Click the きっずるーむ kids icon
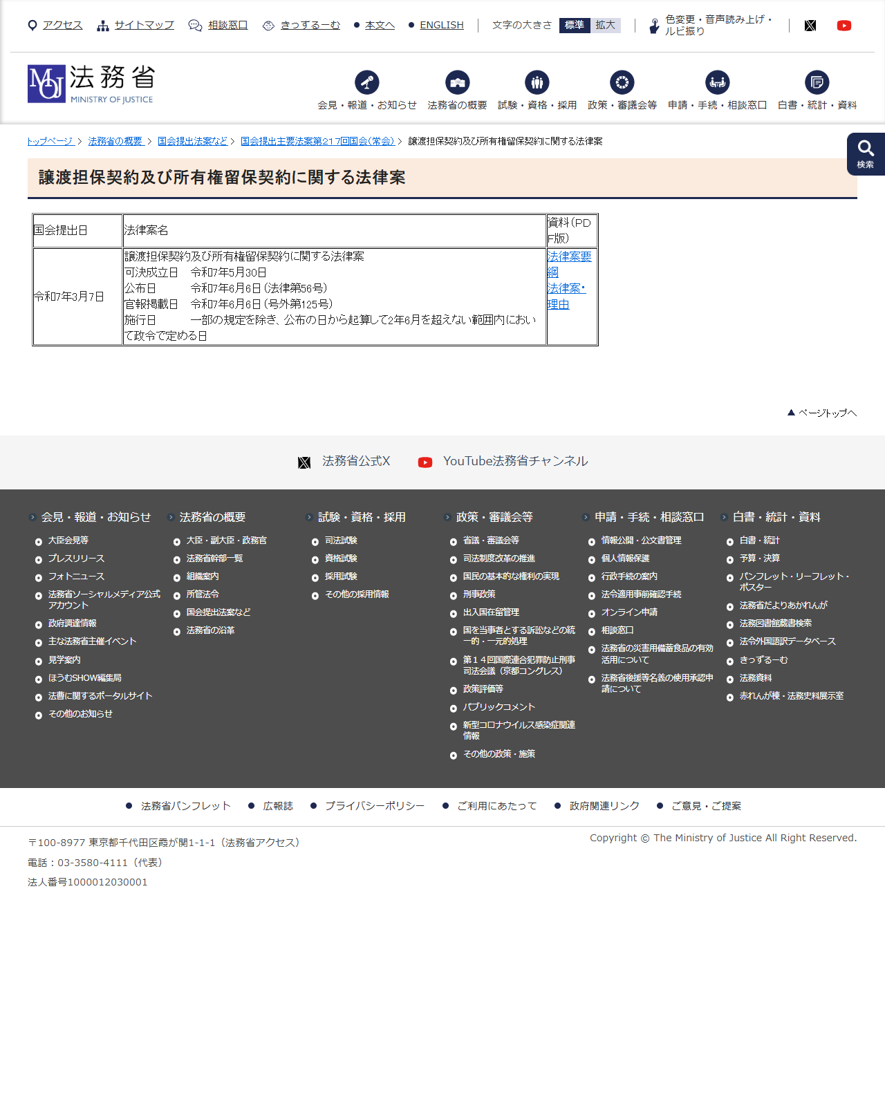 [269, 26]
